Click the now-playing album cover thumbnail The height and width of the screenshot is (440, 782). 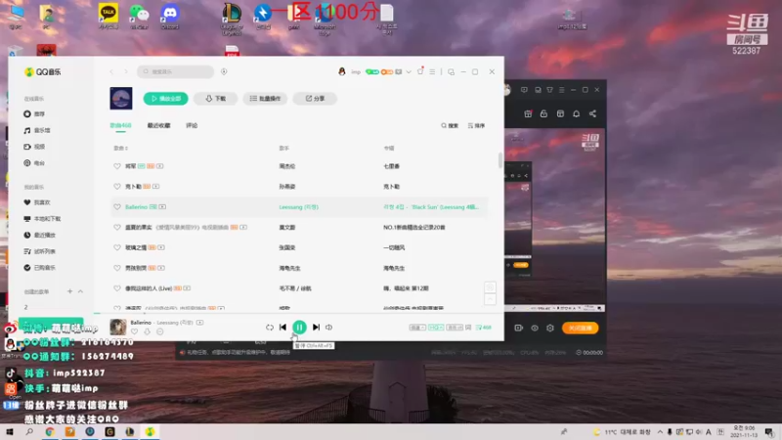(x=118, y=328)
